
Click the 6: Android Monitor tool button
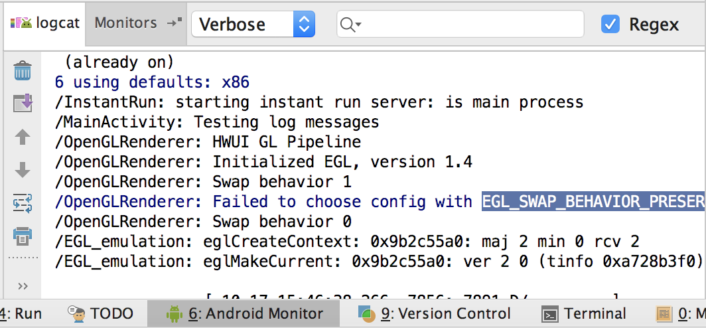(244, 313)
